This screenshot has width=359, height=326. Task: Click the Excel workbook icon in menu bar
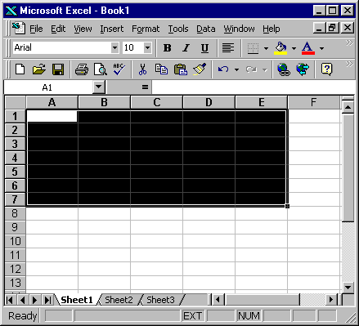coord(19,29)
